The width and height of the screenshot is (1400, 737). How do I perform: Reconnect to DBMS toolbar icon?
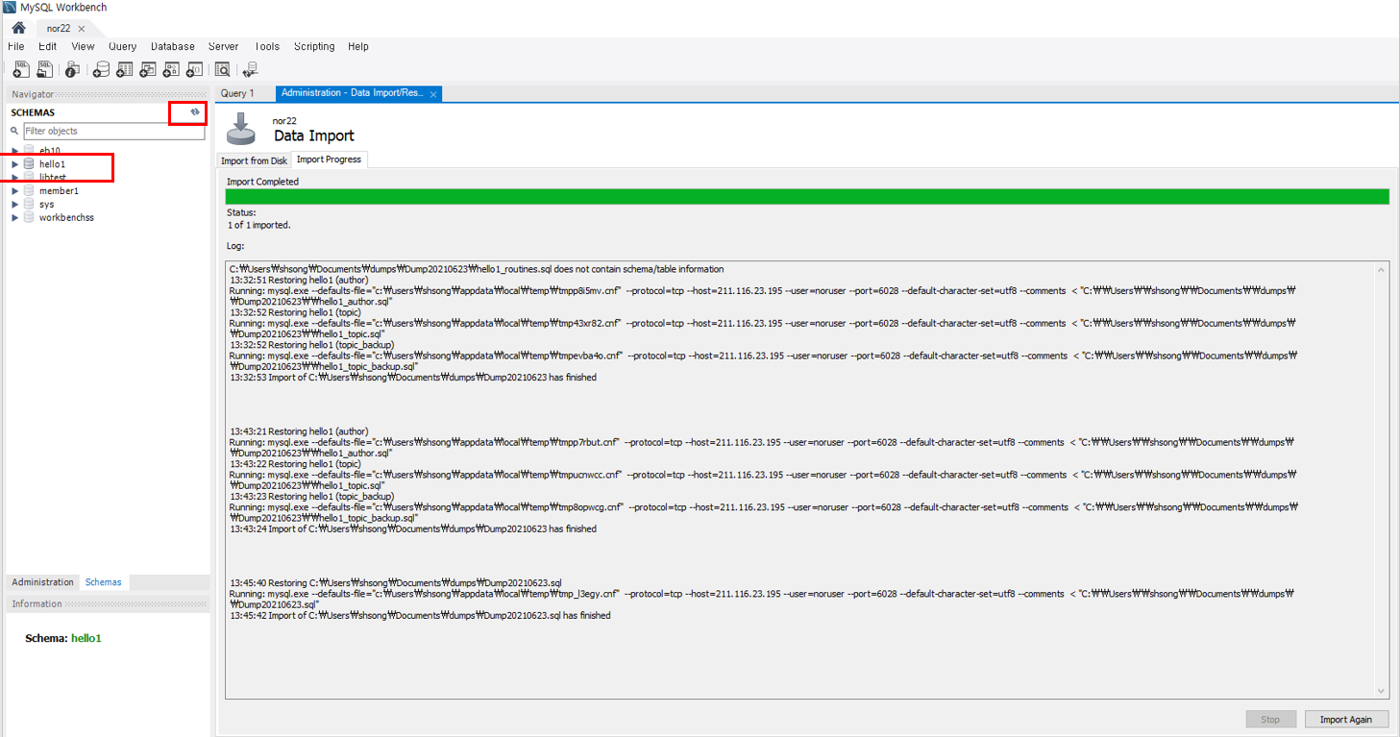click(251, 69)
